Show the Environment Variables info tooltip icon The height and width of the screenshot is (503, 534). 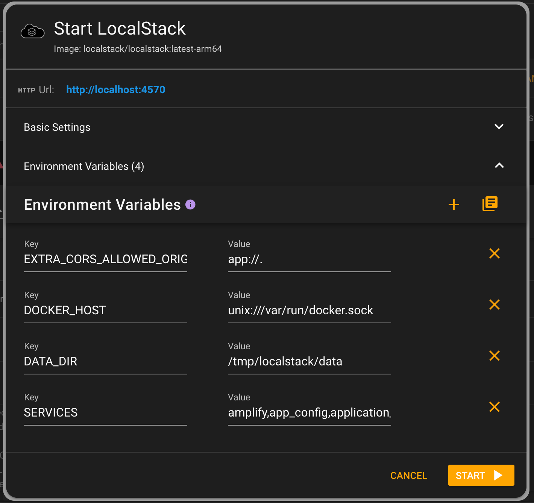point(190,205)
